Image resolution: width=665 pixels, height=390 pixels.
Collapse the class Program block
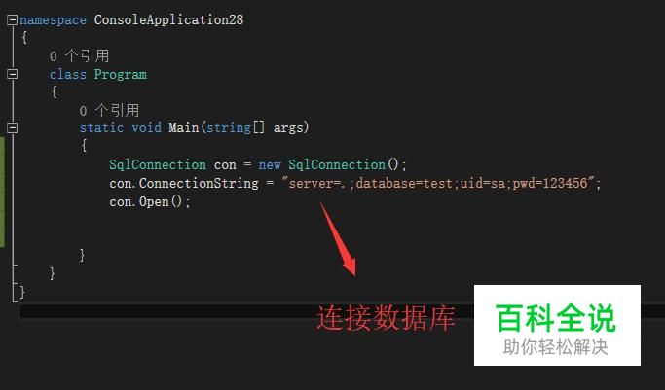13,74
